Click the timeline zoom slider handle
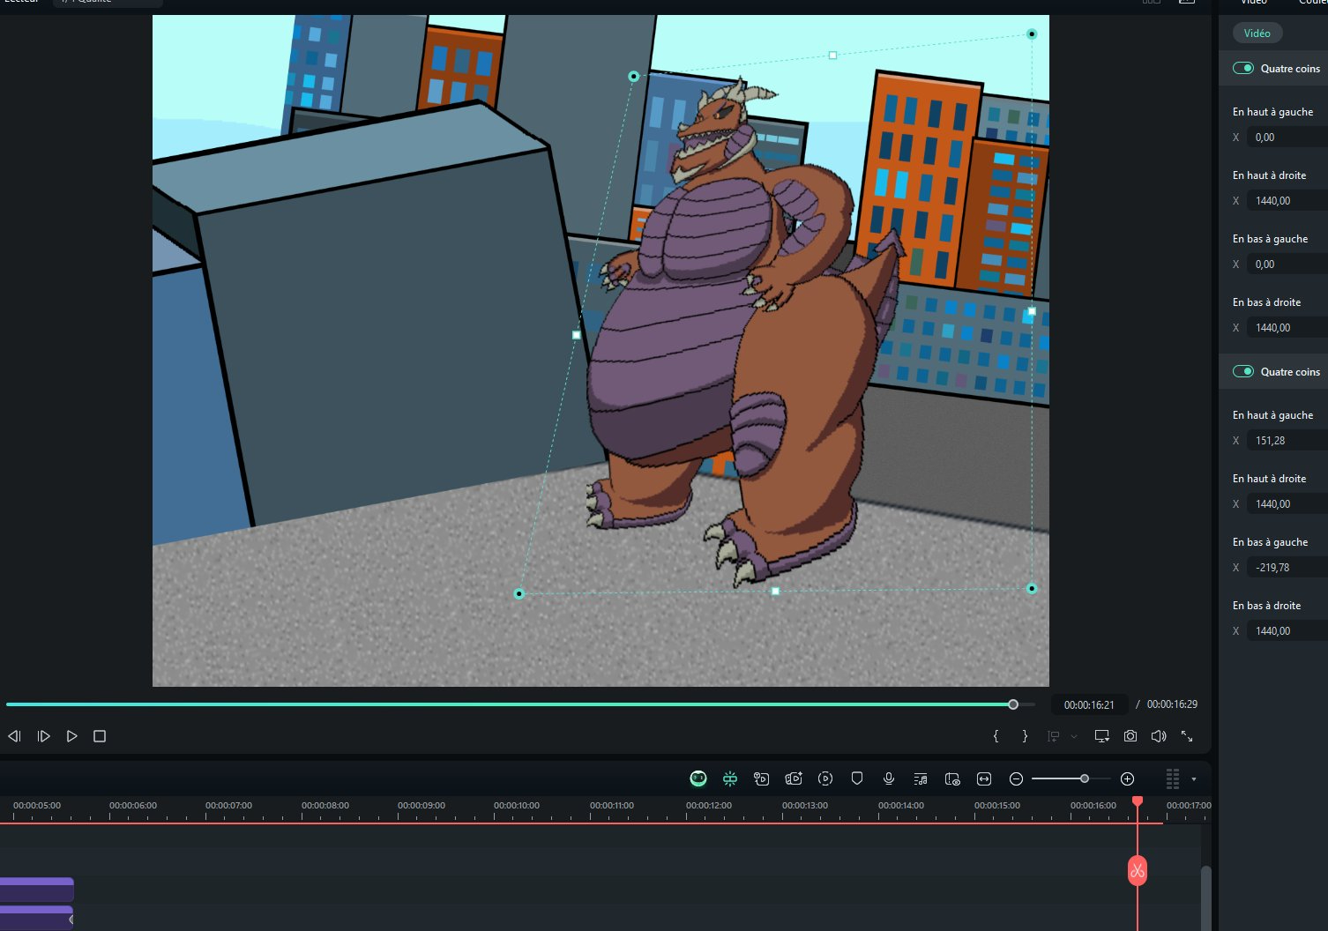Image resolution: width=1328 pixels, height=931 pixels. click(x=1085, y=778)
